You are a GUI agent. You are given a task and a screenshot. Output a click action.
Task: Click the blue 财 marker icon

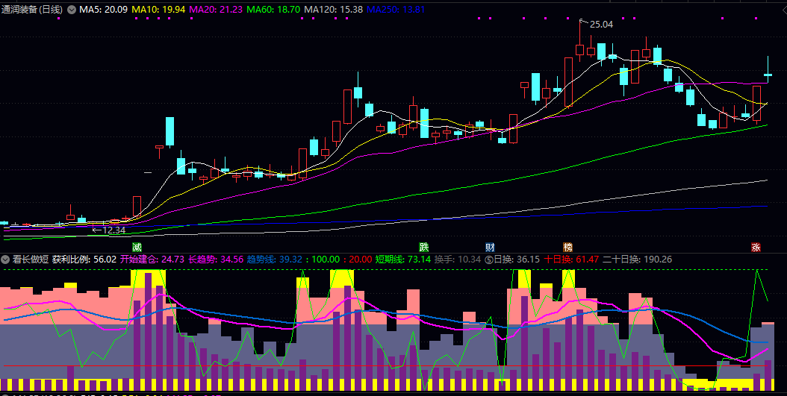point(491,247)
